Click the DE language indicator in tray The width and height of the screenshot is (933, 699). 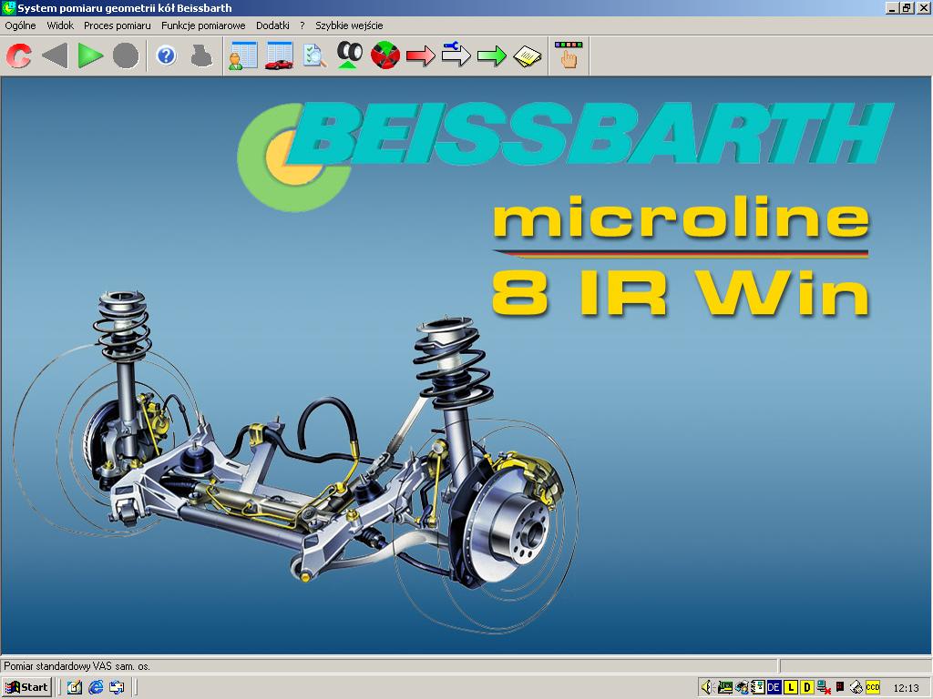point(774,687)
